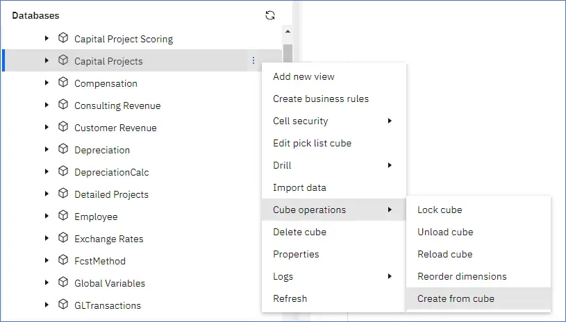Click the GLTransactions cube icon
The image size is (566, 322).
click(63, 305)
